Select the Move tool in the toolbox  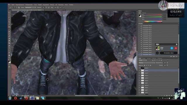point(9,13)
